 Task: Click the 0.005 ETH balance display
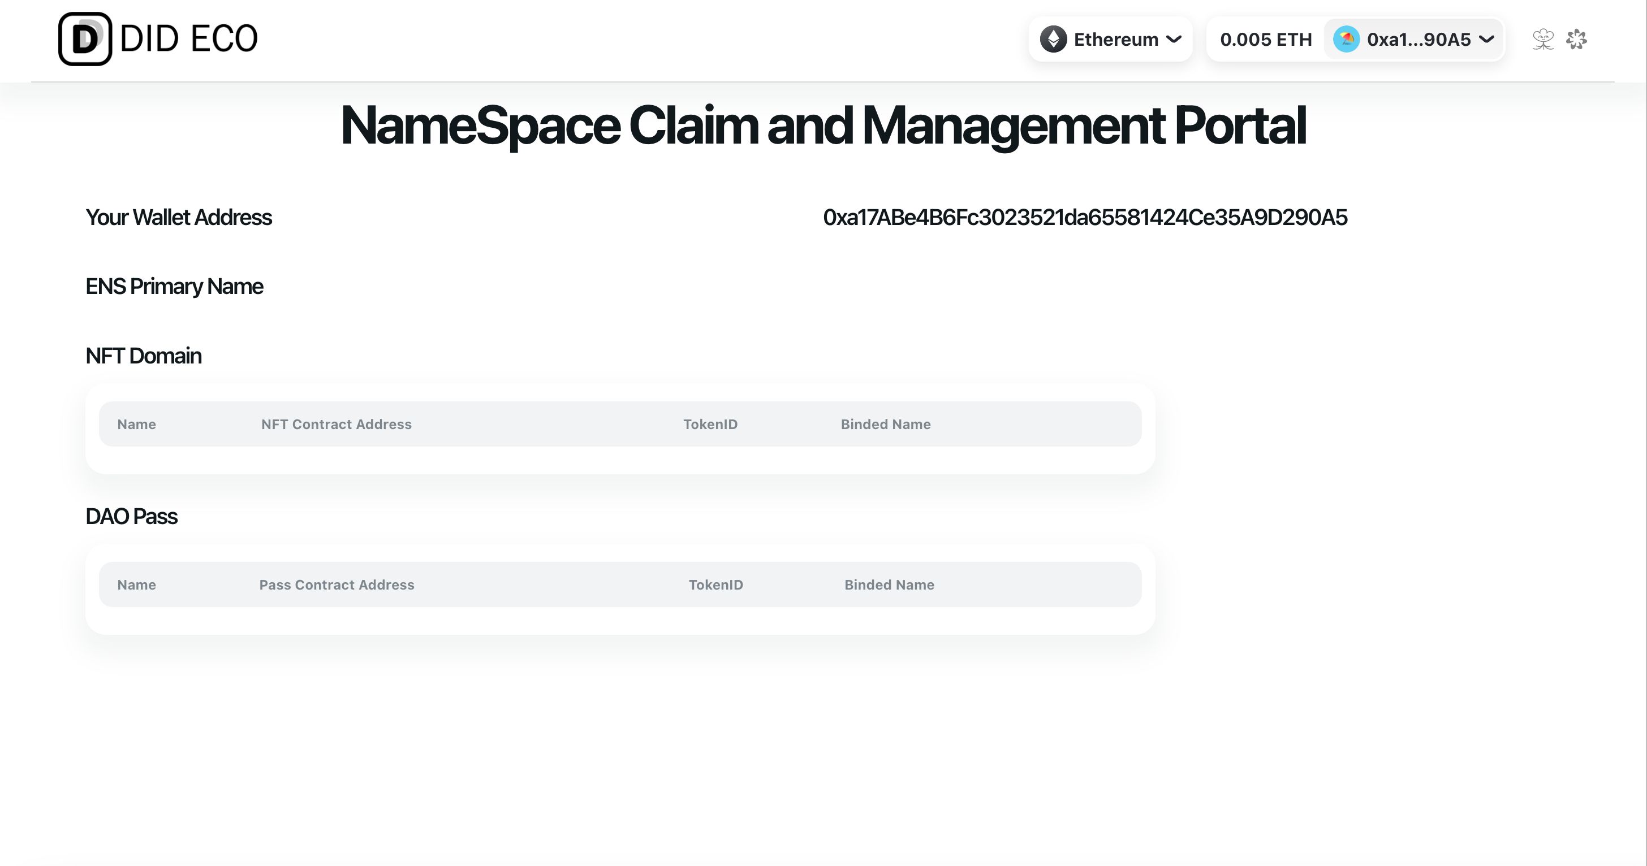[1265, 40]
